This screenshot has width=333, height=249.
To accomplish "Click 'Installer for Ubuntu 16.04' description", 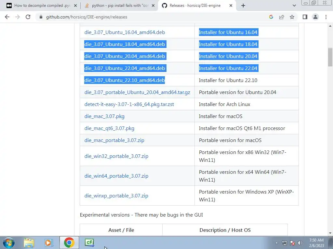I will coord(228,32).
